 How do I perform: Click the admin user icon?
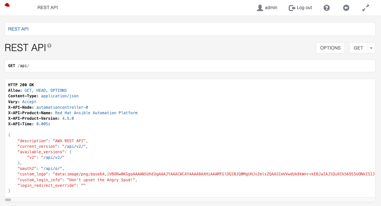(x=260, y=8)
